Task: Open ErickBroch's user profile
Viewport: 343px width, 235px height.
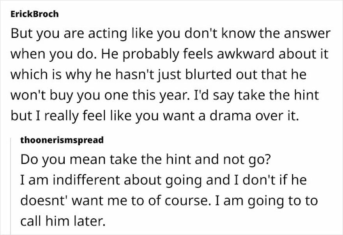Action: (35, 14)
